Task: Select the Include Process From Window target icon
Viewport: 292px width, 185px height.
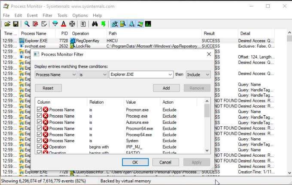Action: 72,24
